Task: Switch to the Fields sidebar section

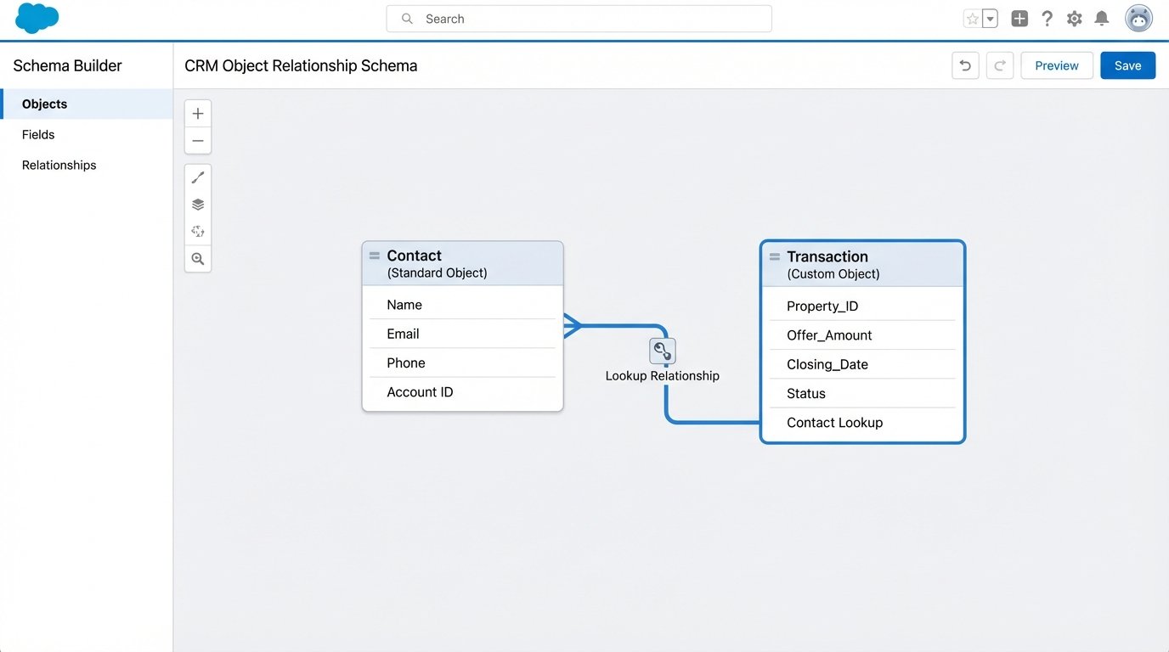Action: [x=38, y=134]
